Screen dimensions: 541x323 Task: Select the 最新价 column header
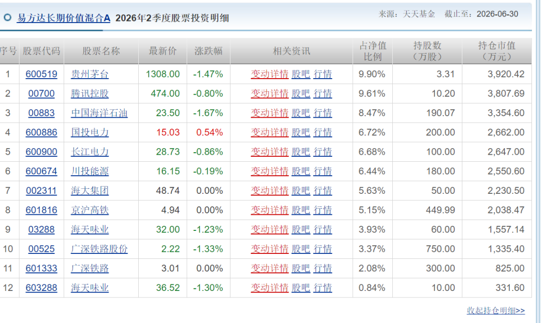tap(162, 51)
